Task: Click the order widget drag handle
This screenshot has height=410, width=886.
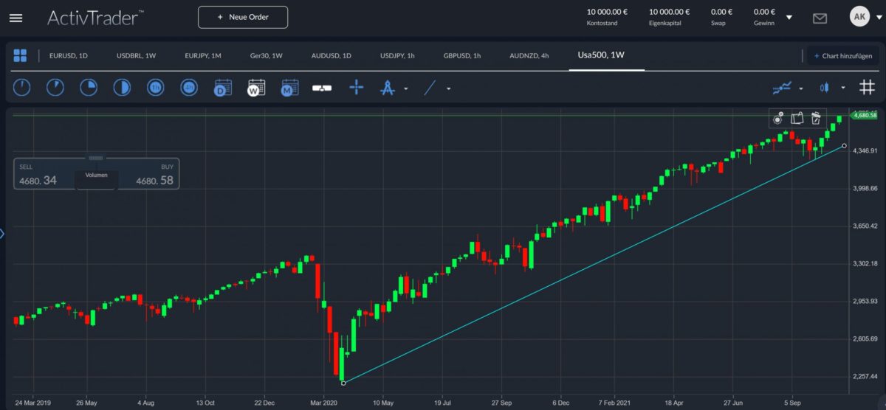Action: click(x=96, y=158)
